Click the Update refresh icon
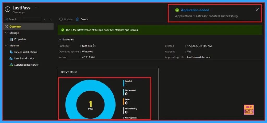Image resolution: width=267 pixels, height=123 pixels. coord(61,19)
